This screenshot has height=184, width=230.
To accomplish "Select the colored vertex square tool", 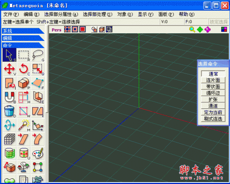I will 38,167.
